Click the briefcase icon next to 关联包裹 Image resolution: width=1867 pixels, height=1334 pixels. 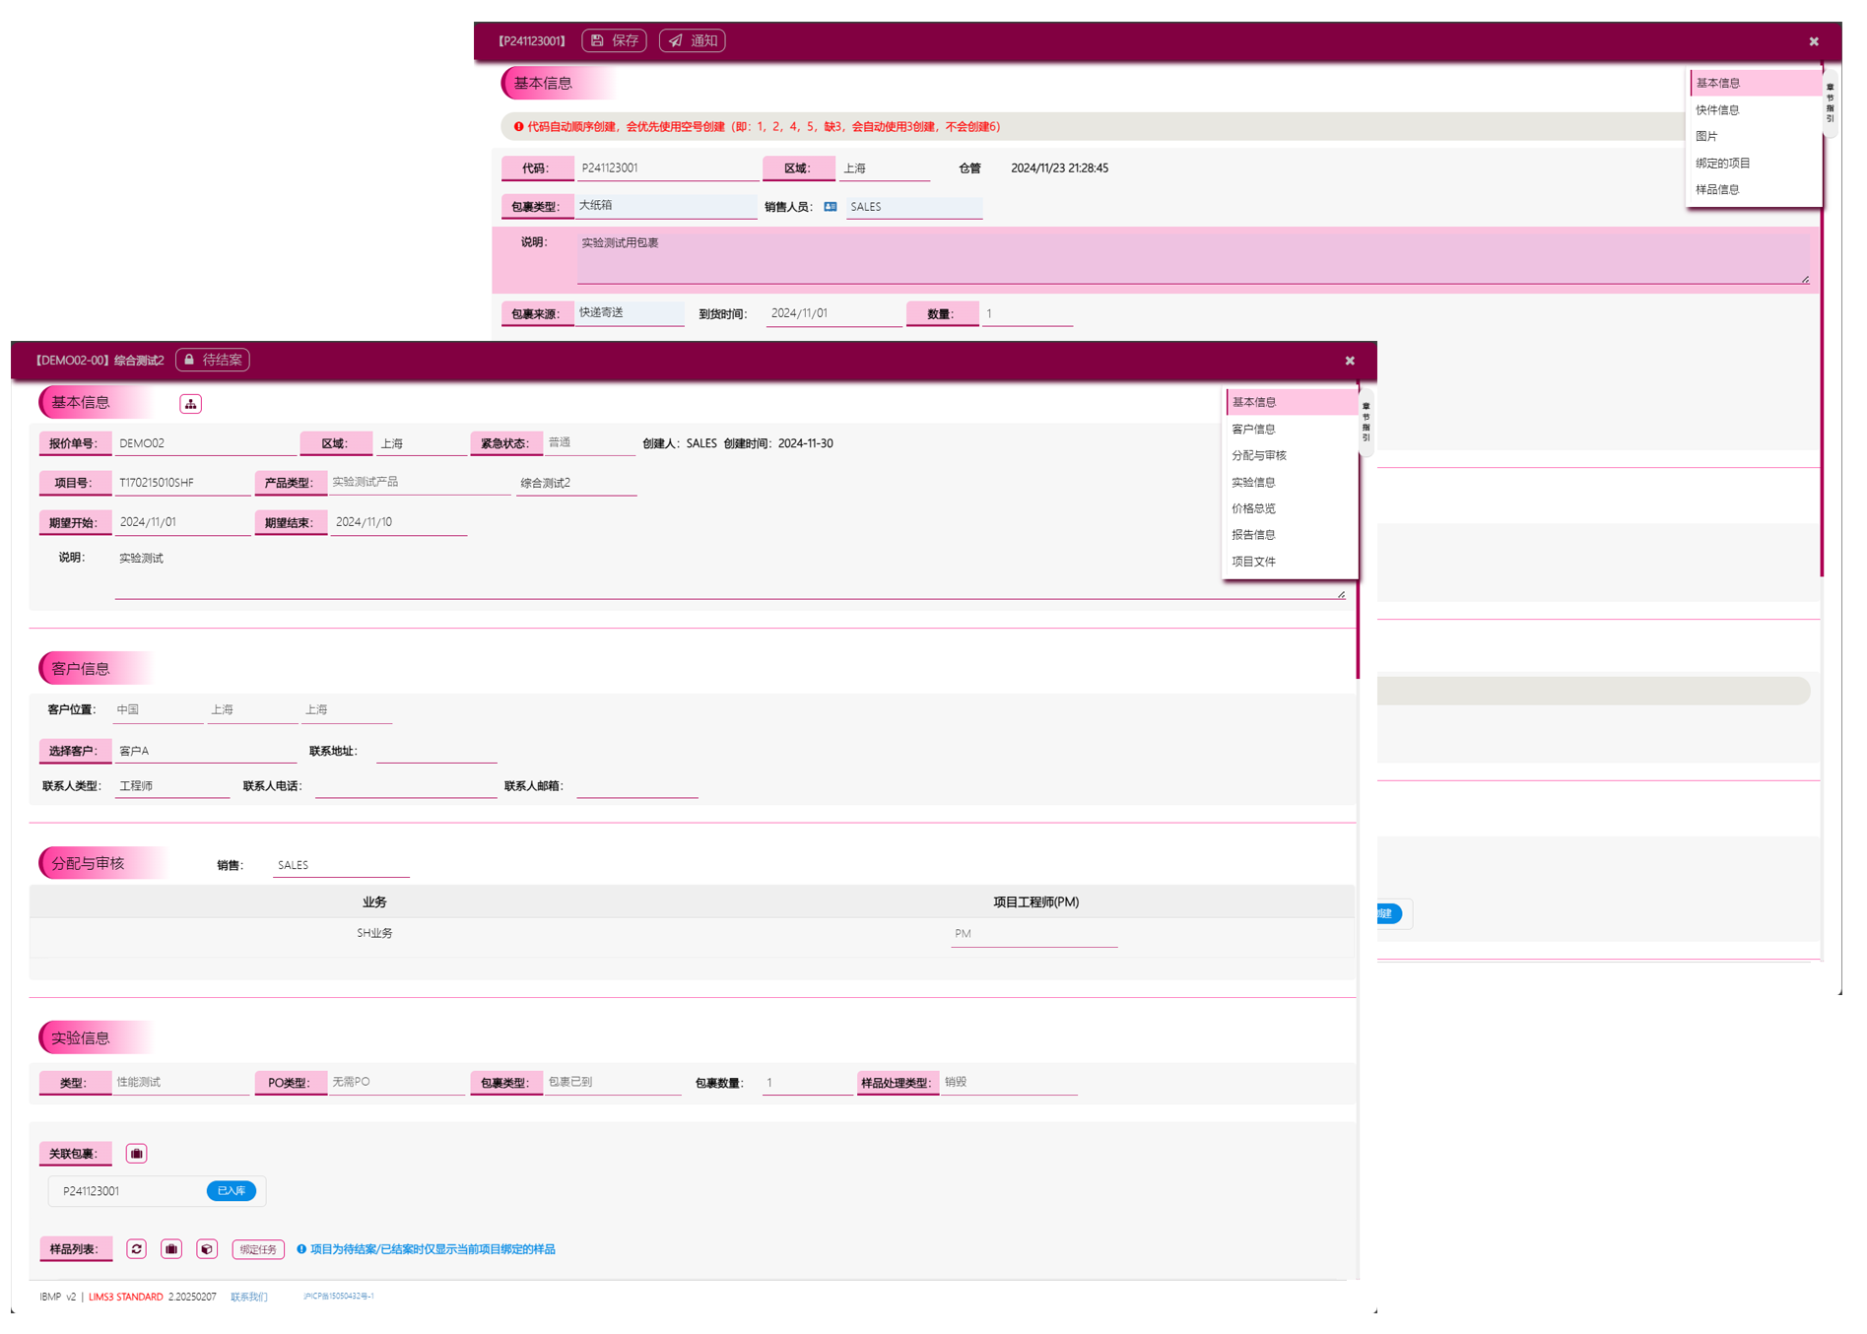(137, 1153)
